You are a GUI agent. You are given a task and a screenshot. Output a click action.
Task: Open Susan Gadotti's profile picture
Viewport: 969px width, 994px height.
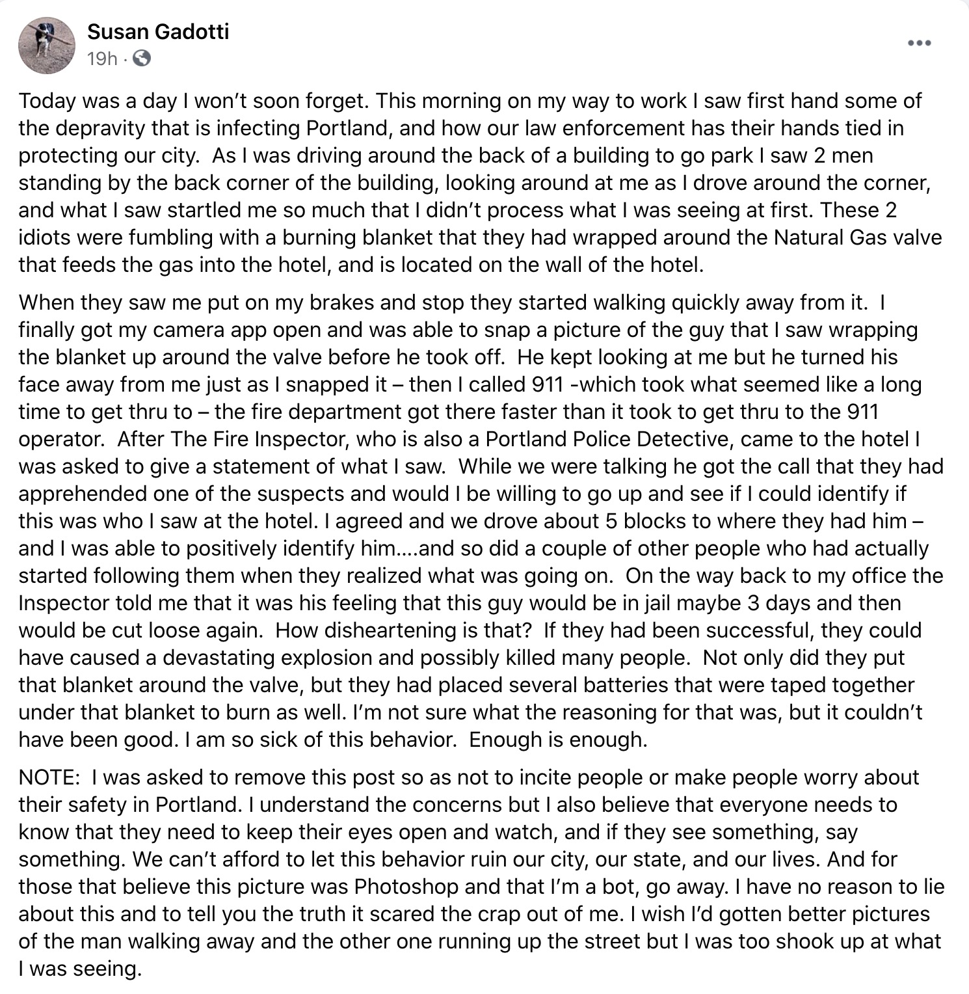[46, 45]
